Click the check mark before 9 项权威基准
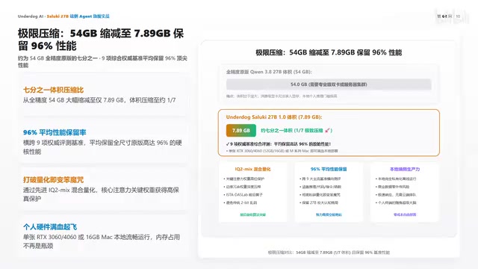This screenshot has height=269, width=478. coord(227,144)
